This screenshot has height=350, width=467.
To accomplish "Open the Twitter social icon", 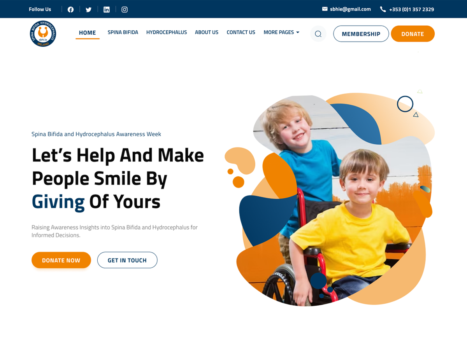I will [88, 9].
